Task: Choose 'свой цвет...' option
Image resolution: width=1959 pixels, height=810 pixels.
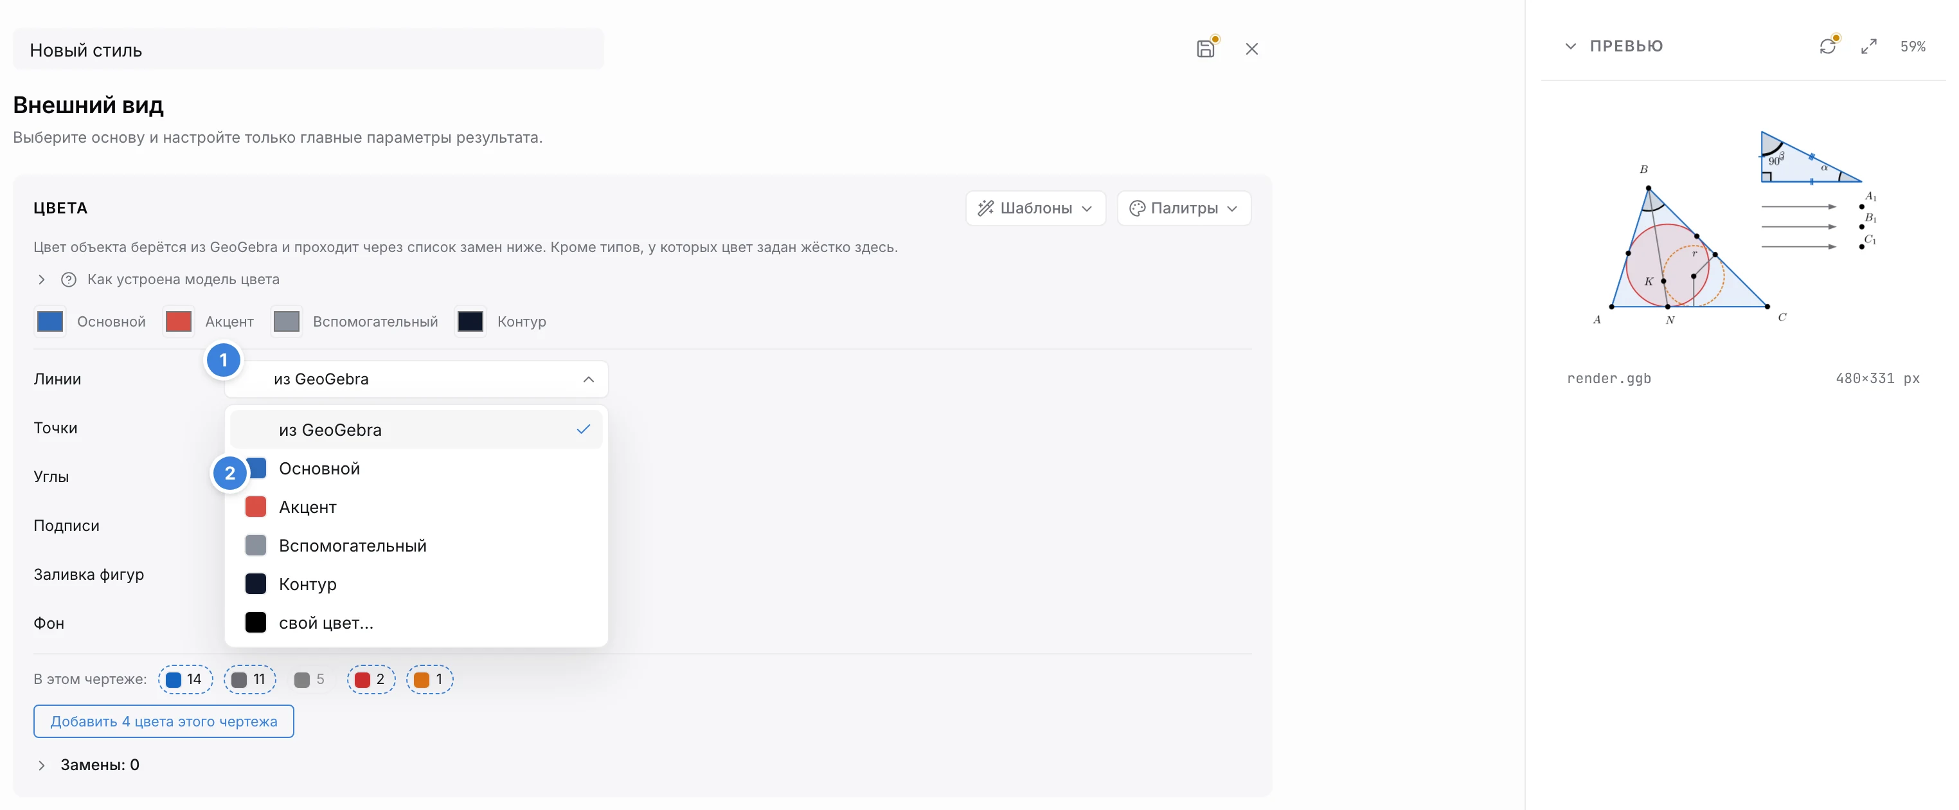Action: point(416,622)
